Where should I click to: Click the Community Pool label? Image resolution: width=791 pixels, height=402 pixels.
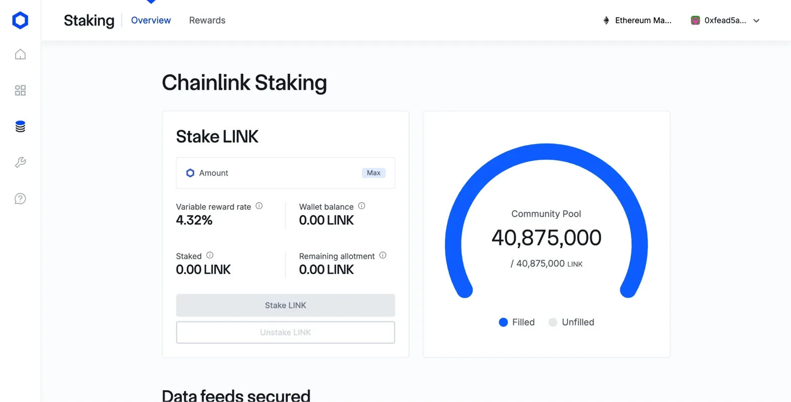click(546, 214)
